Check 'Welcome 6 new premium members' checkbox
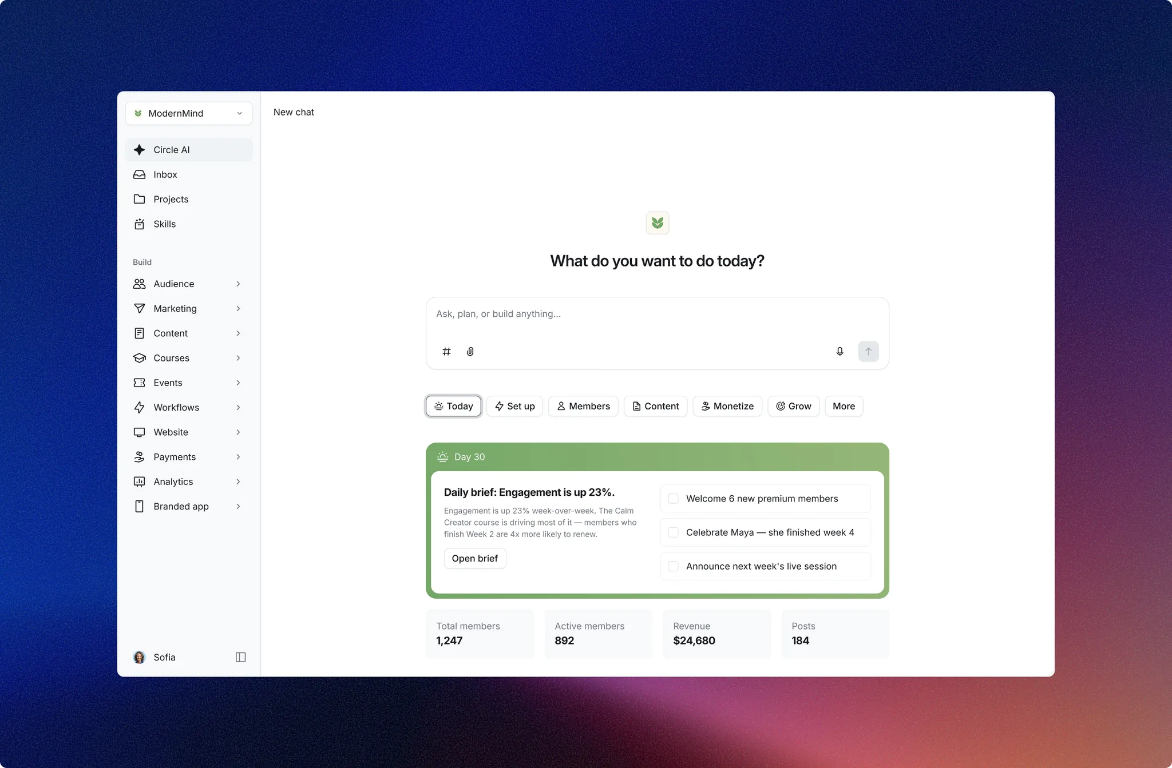 pyautogui.click(x=674, y=499)
